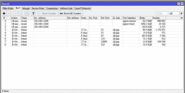The image size is (185, 93).
Task: Click the comment note icon in toolbar
Action: pos(27,13)
